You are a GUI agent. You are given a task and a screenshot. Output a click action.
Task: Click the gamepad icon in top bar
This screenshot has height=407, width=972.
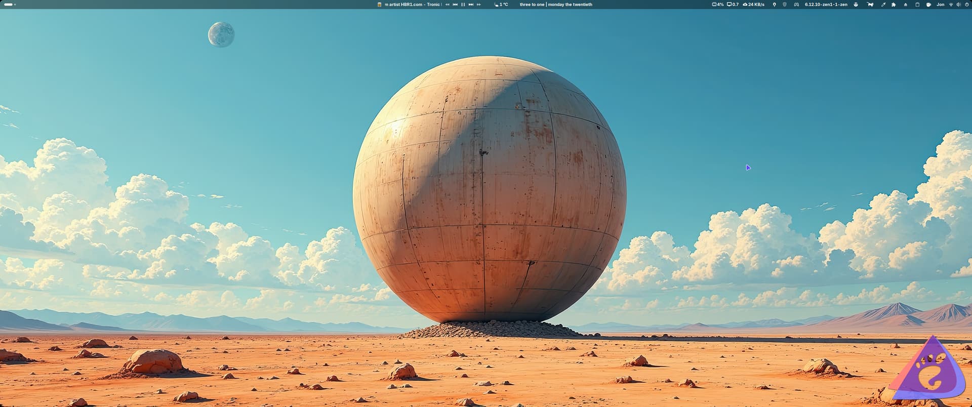tap(796, 5)
